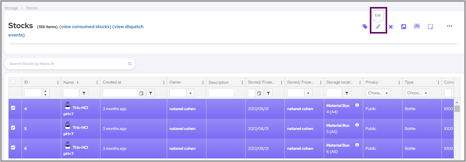Click the sticky note icon

(430, 27)
